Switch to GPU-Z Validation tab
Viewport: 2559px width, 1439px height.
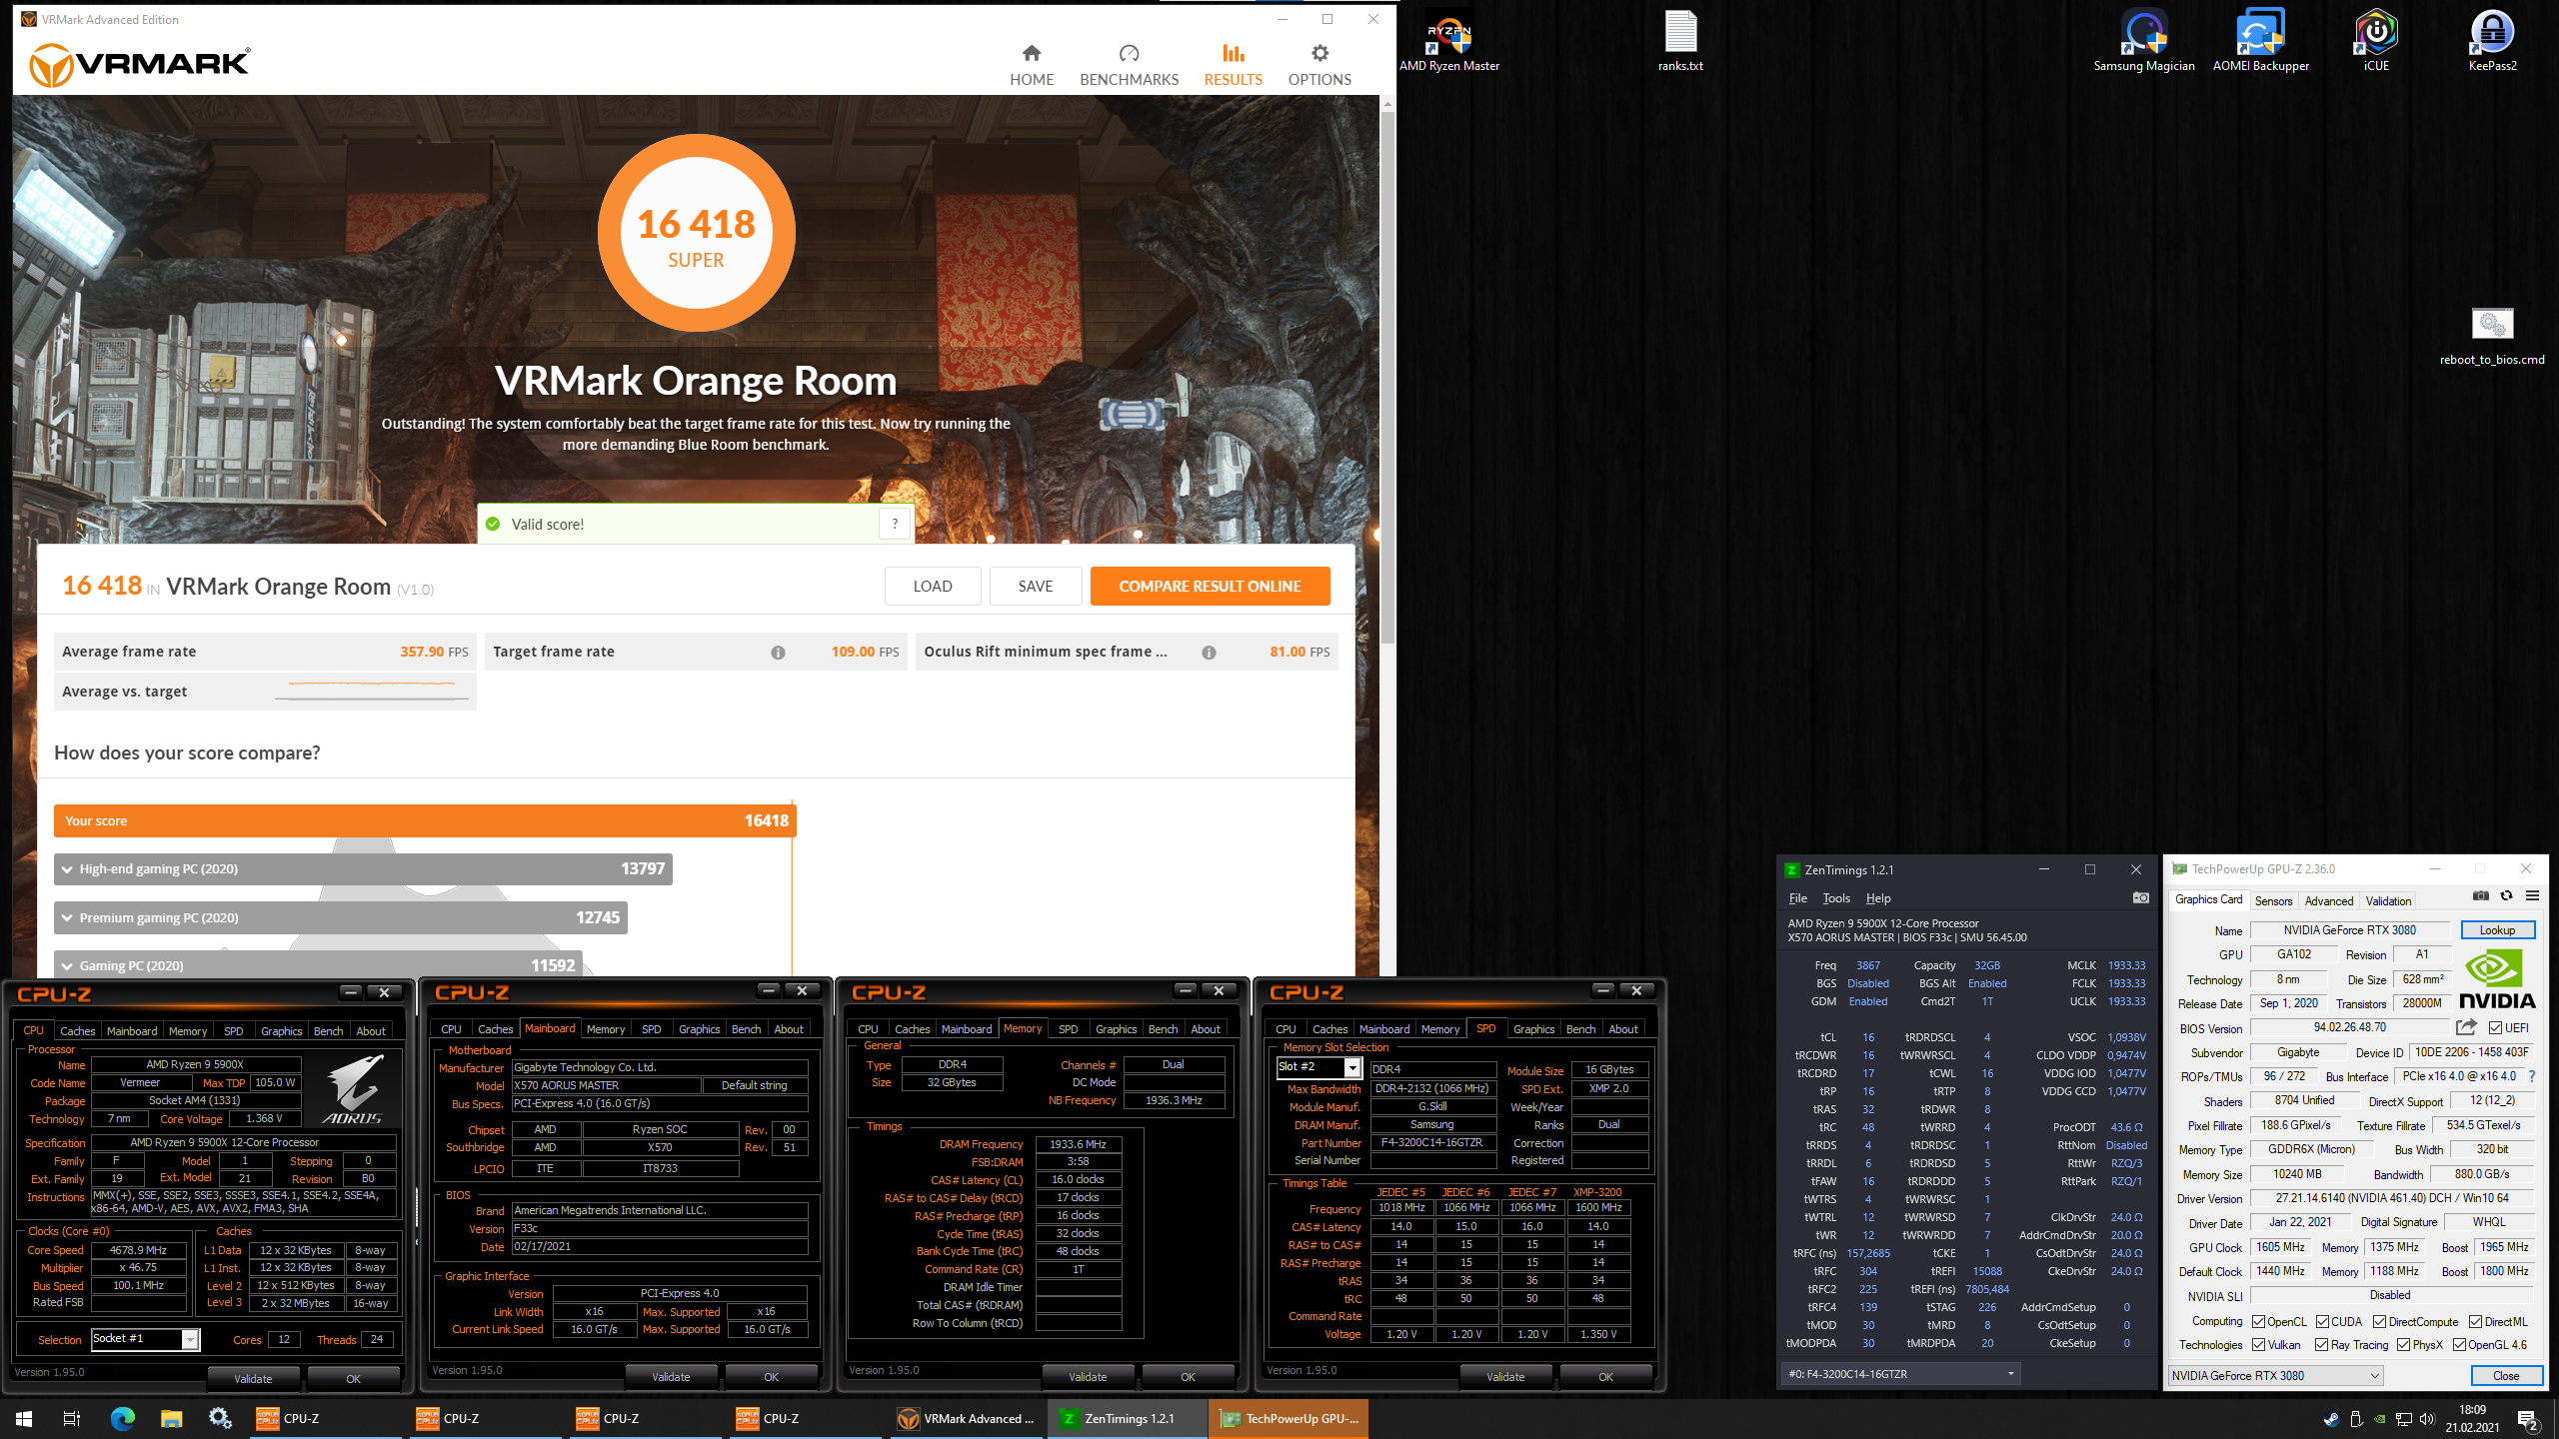pyautogui.click(x=2388, y=900)
